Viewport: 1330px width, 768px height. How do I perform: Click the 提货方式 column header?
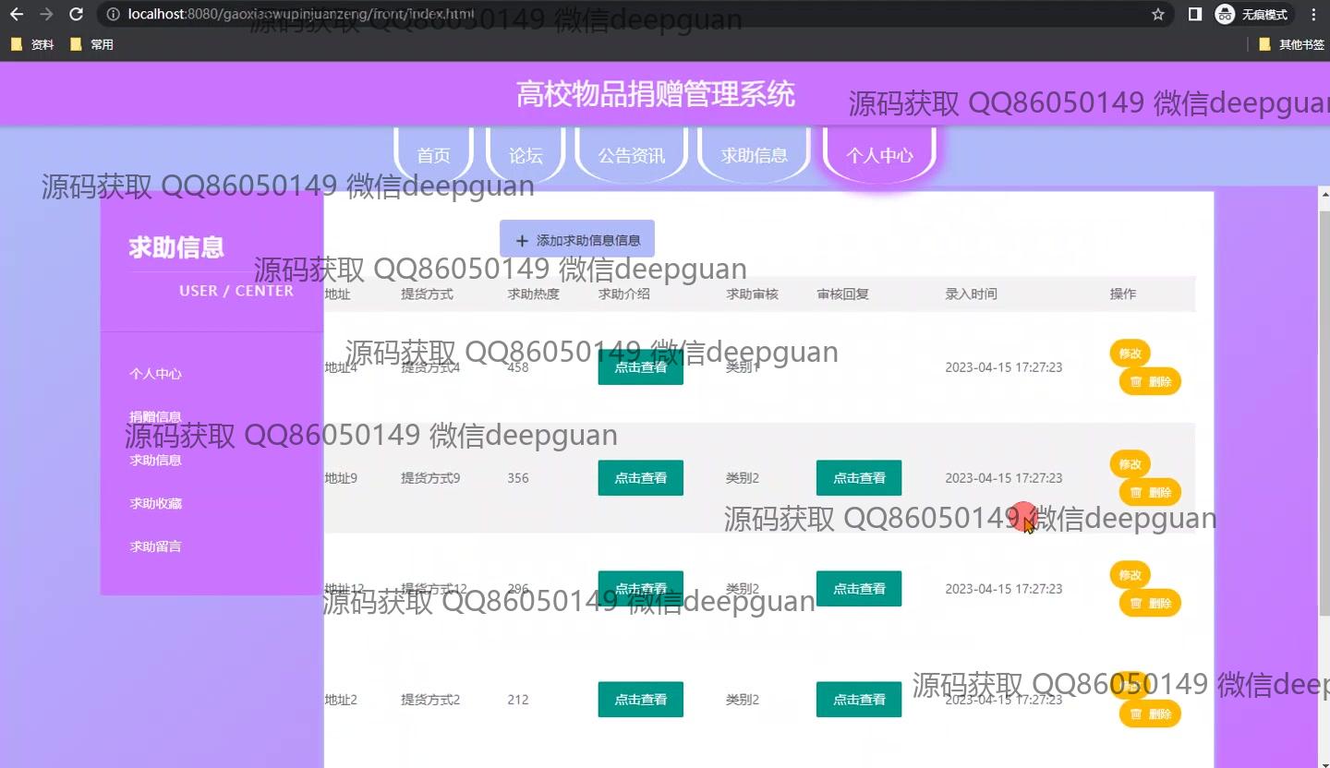(427, 294)
